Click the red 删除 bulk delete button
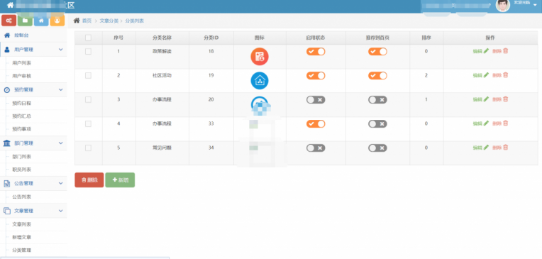This screenshot has width=542, height=259. pos(89,180)
